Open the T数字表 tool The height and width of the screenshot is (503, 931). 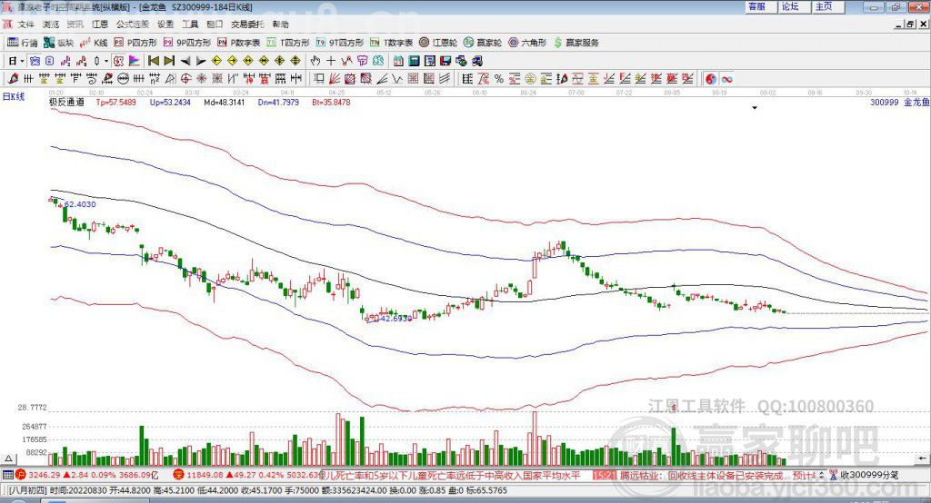pos(391,43)
